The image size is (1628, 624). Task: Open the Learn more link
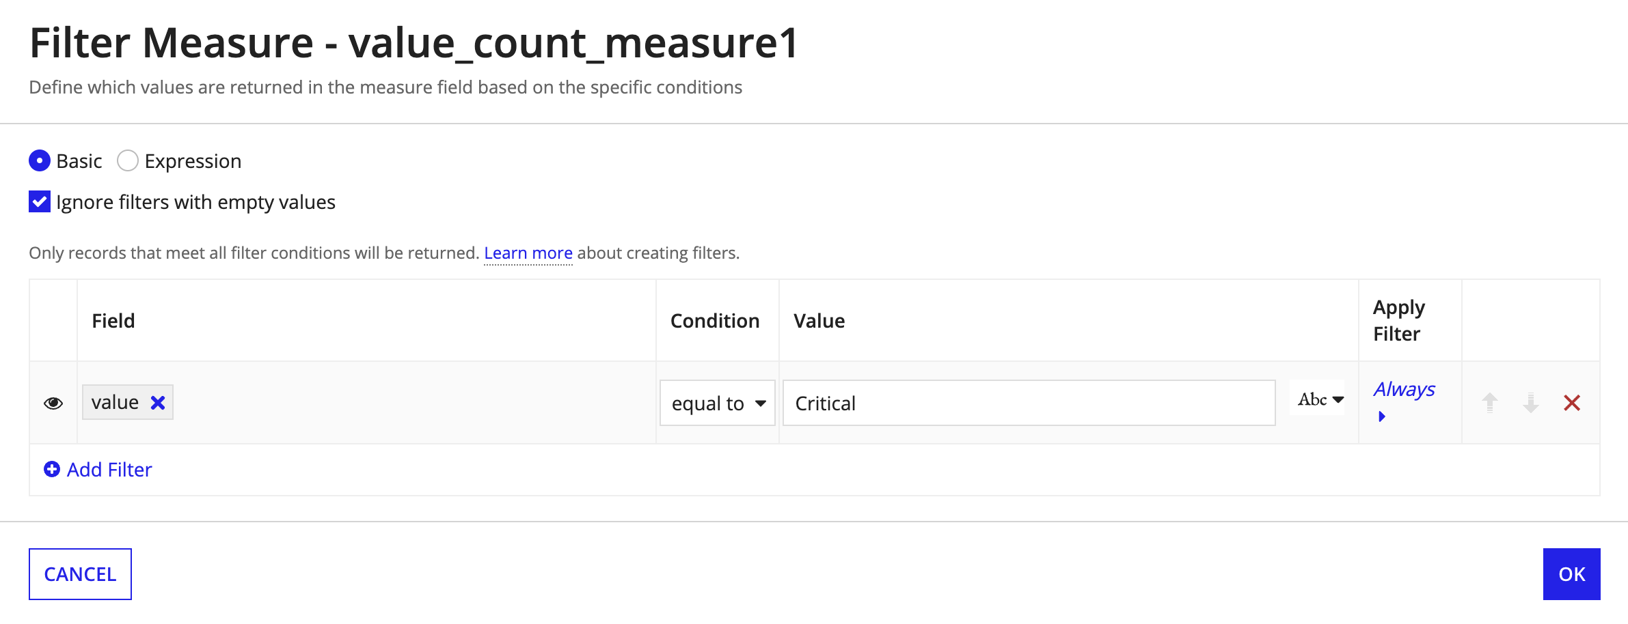[528, 253]
